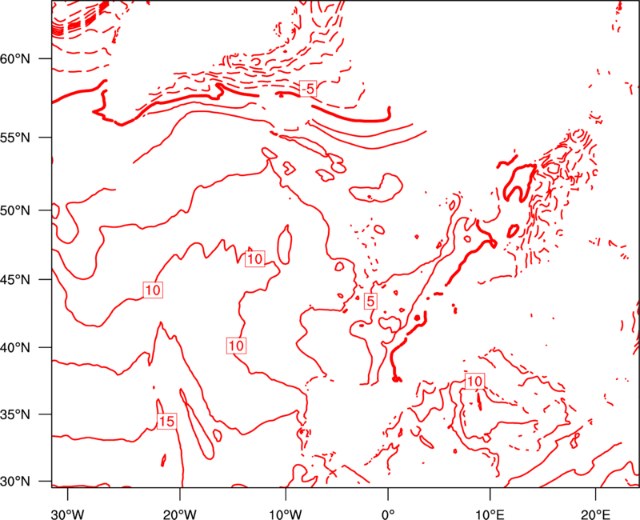Click the -5 contour label box
Image resolution: width=640 pixels, height=520 pixels.
[308, 89]
